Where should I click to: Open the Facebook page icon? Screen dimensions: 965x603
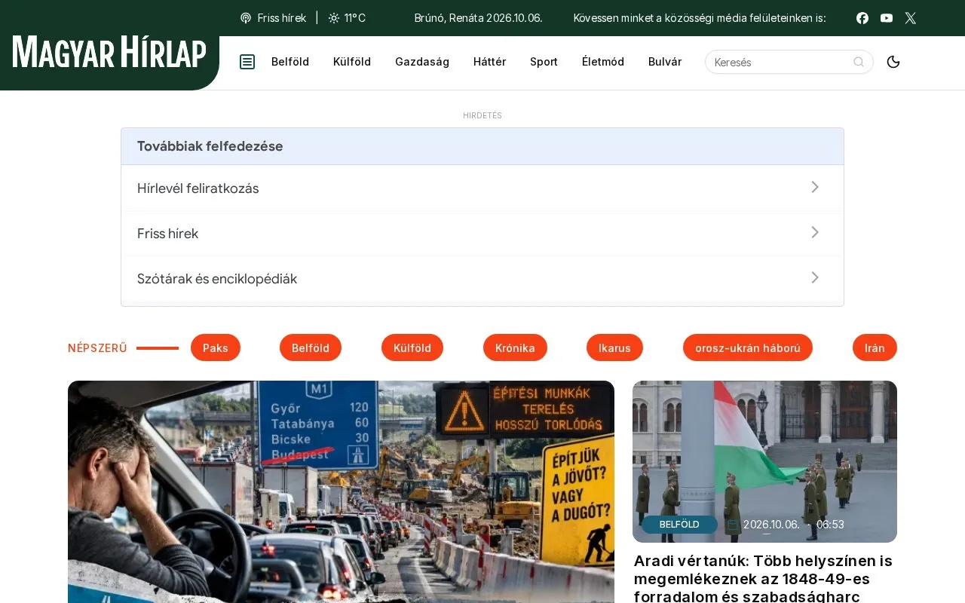tap(862, 18)
